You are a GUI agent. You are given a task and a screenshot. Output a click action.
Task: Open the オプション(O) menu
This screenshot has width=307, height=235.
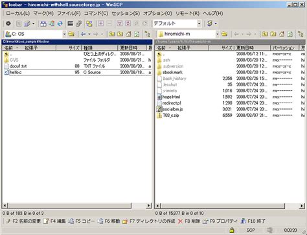(x=157, y=14)
